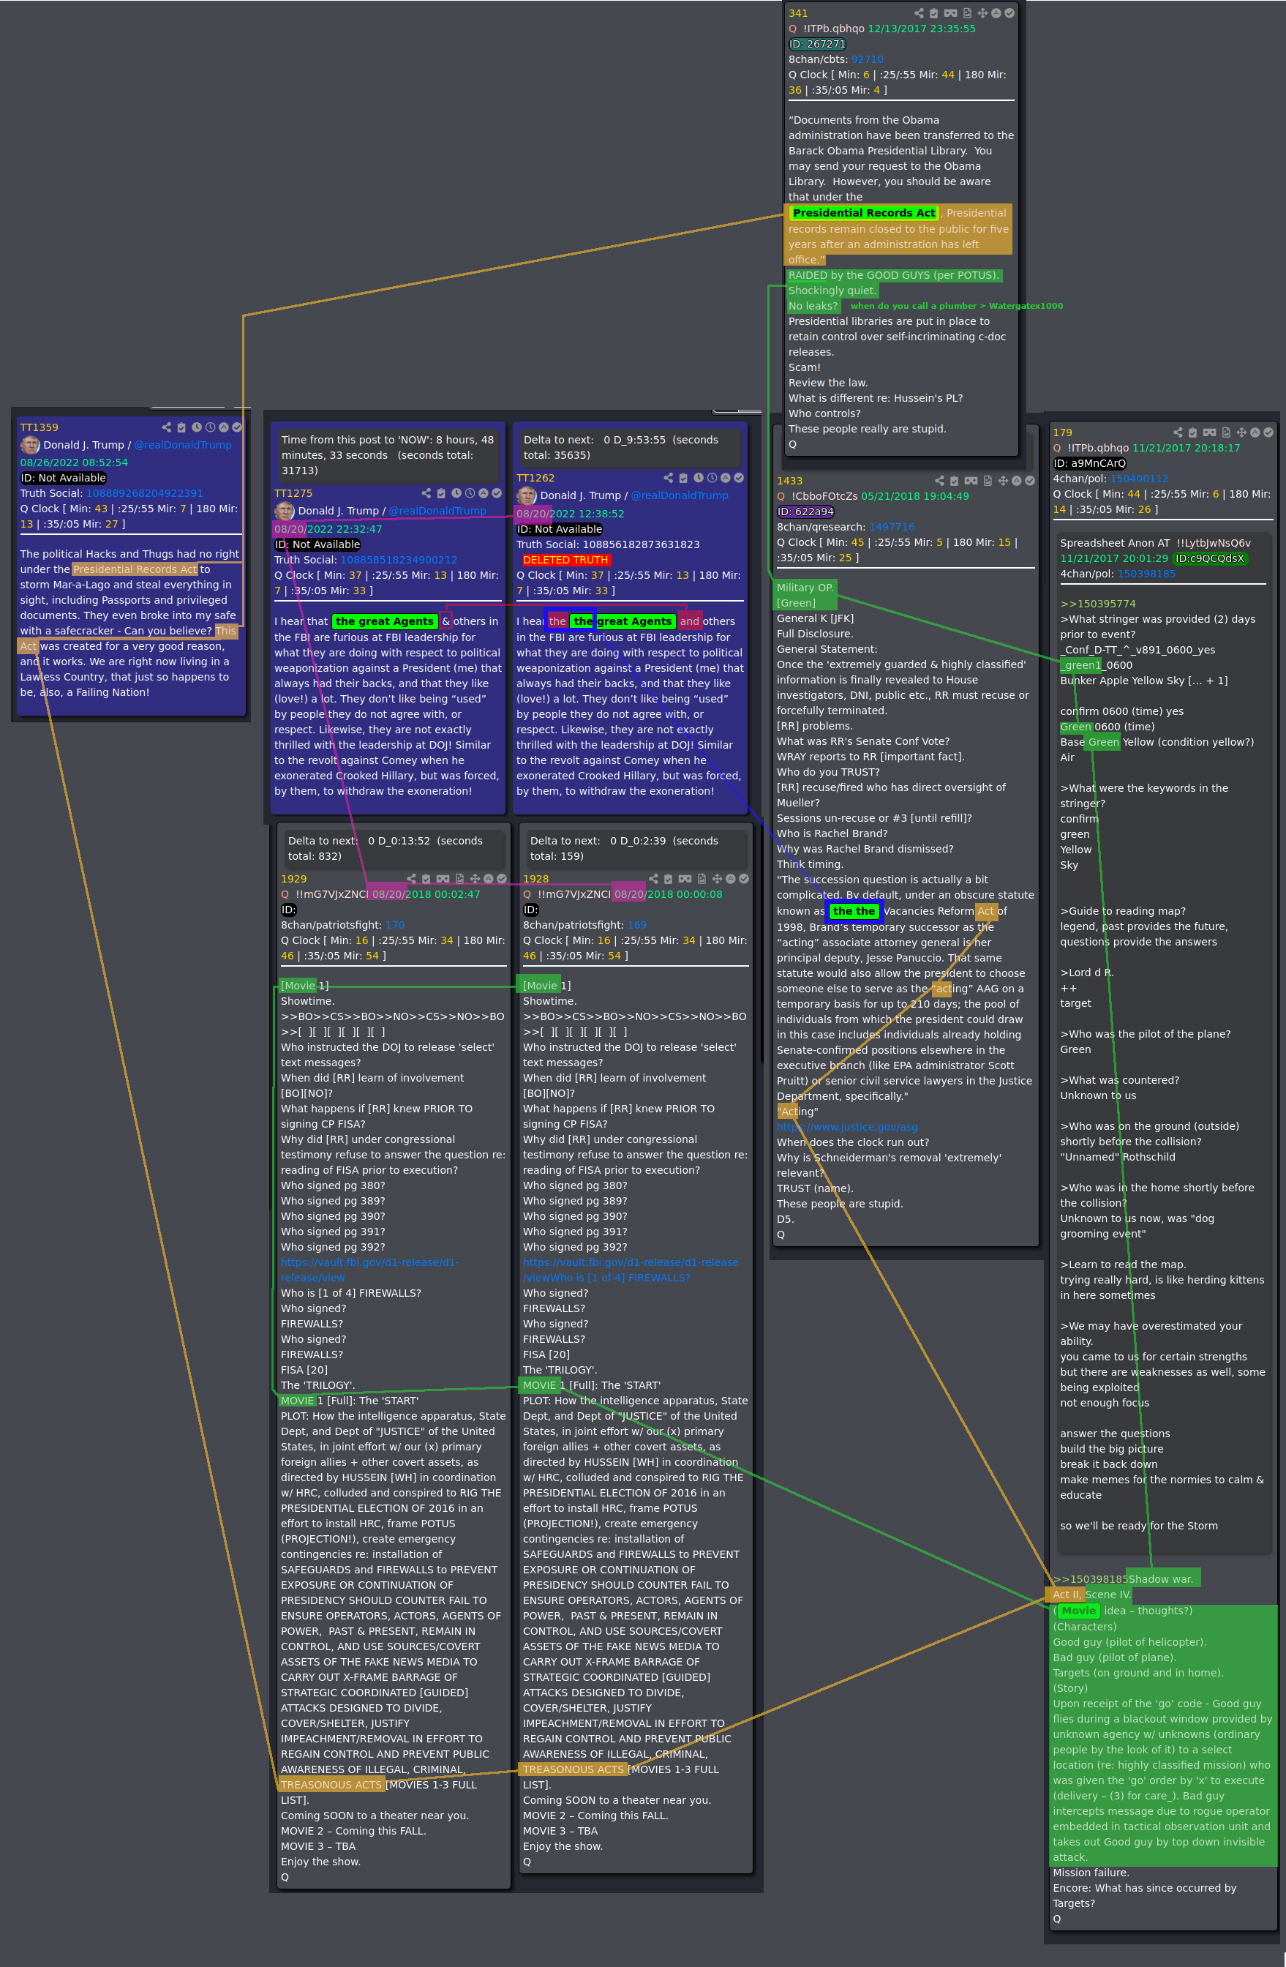Click share icon on post TT1275
This screenshot has height=1967, width=1286.
pos(426,493)
